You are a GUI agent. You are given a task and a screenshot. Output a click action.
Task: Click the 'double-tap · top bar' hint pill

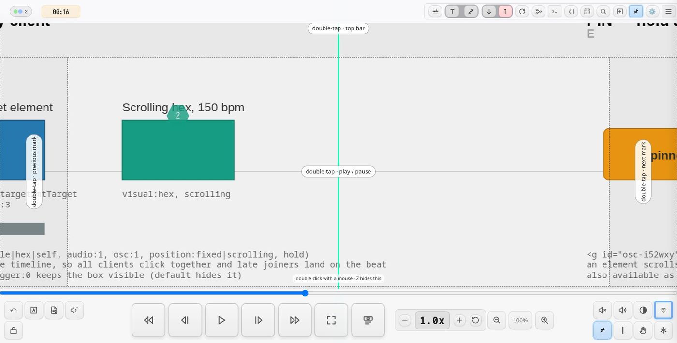tap(338, 28)
